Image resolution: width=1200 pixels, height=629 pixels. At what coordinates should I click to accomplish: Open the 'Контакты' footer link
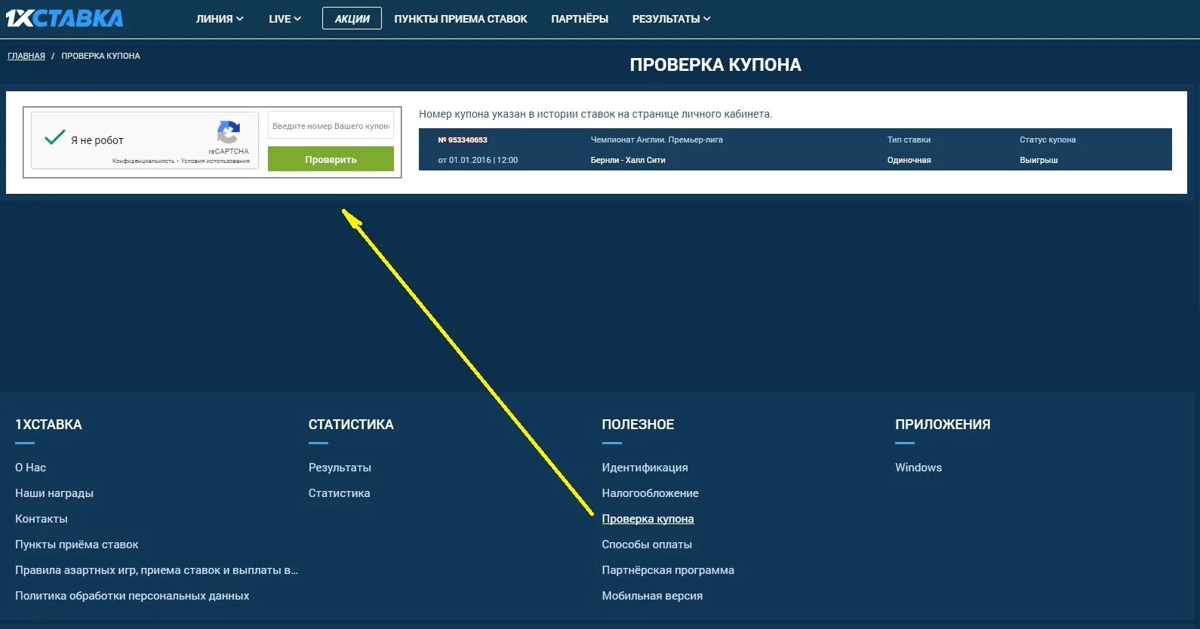pos(42,519)
